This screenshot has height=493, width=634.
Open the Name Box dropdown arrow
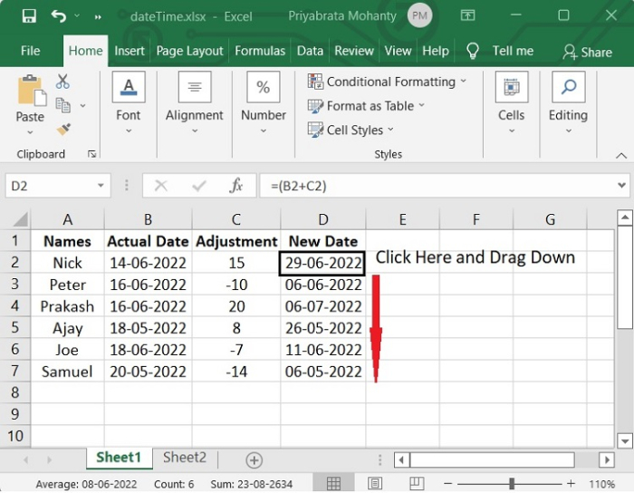(x=101, y=186)
